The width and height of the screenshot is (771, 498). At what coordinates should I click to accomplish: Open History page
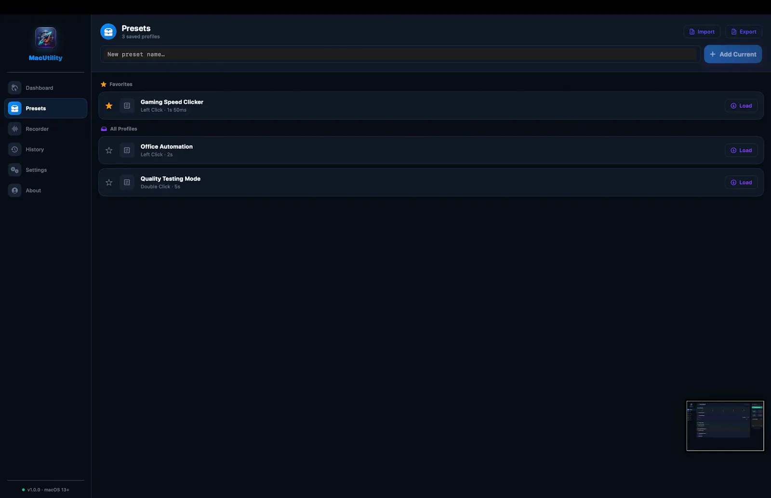click(46, 149)
